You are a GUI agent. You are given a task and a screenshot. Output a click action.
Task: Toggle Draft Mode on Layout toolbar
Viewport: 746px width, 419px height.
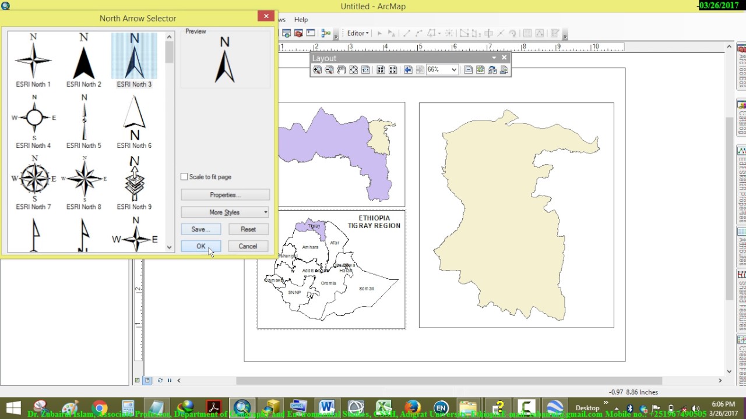point(468,70)
